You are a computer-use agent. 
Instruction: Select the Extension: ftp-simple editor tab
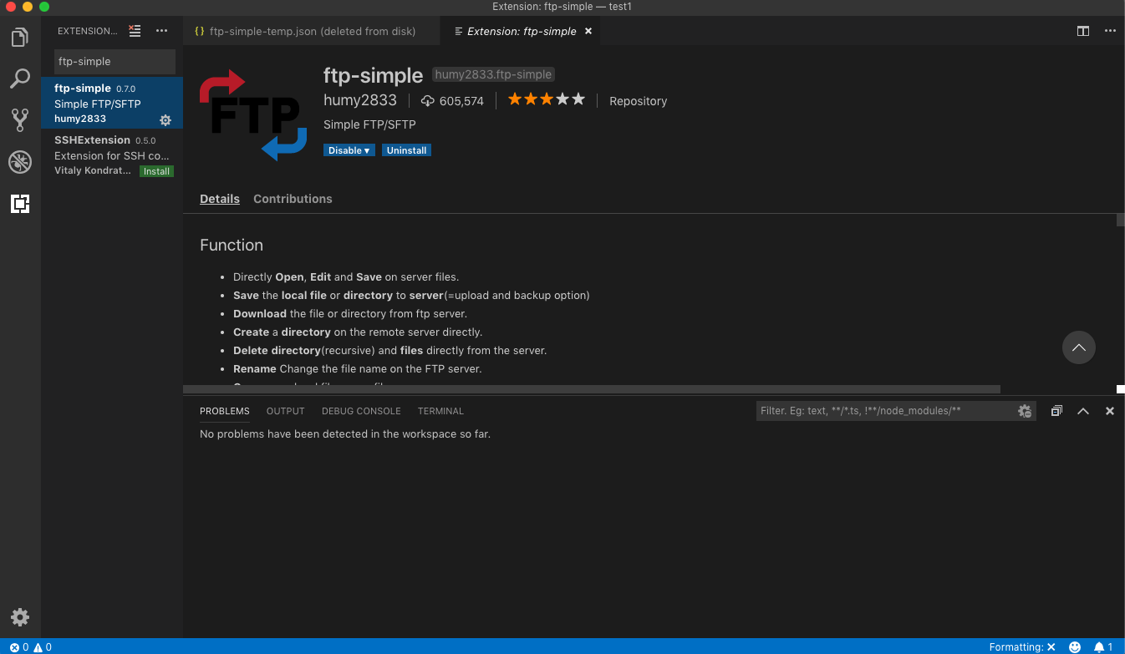coord(522,31)
